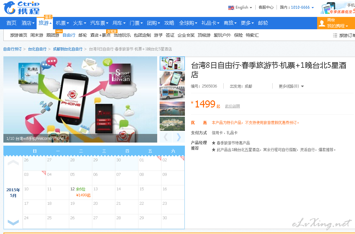Go to previous month with up arrow
Image resolution: width=355 pixels, height=234 pixels.
pyautogui.click(x=13, y=163)
